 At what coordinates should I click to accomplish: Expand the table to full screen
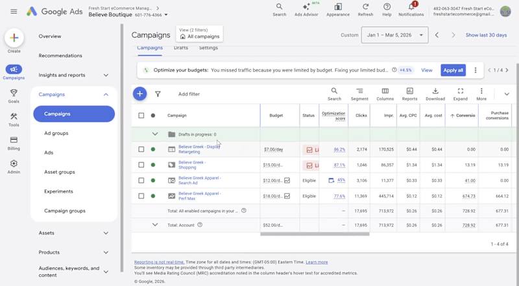click(461, 94)
